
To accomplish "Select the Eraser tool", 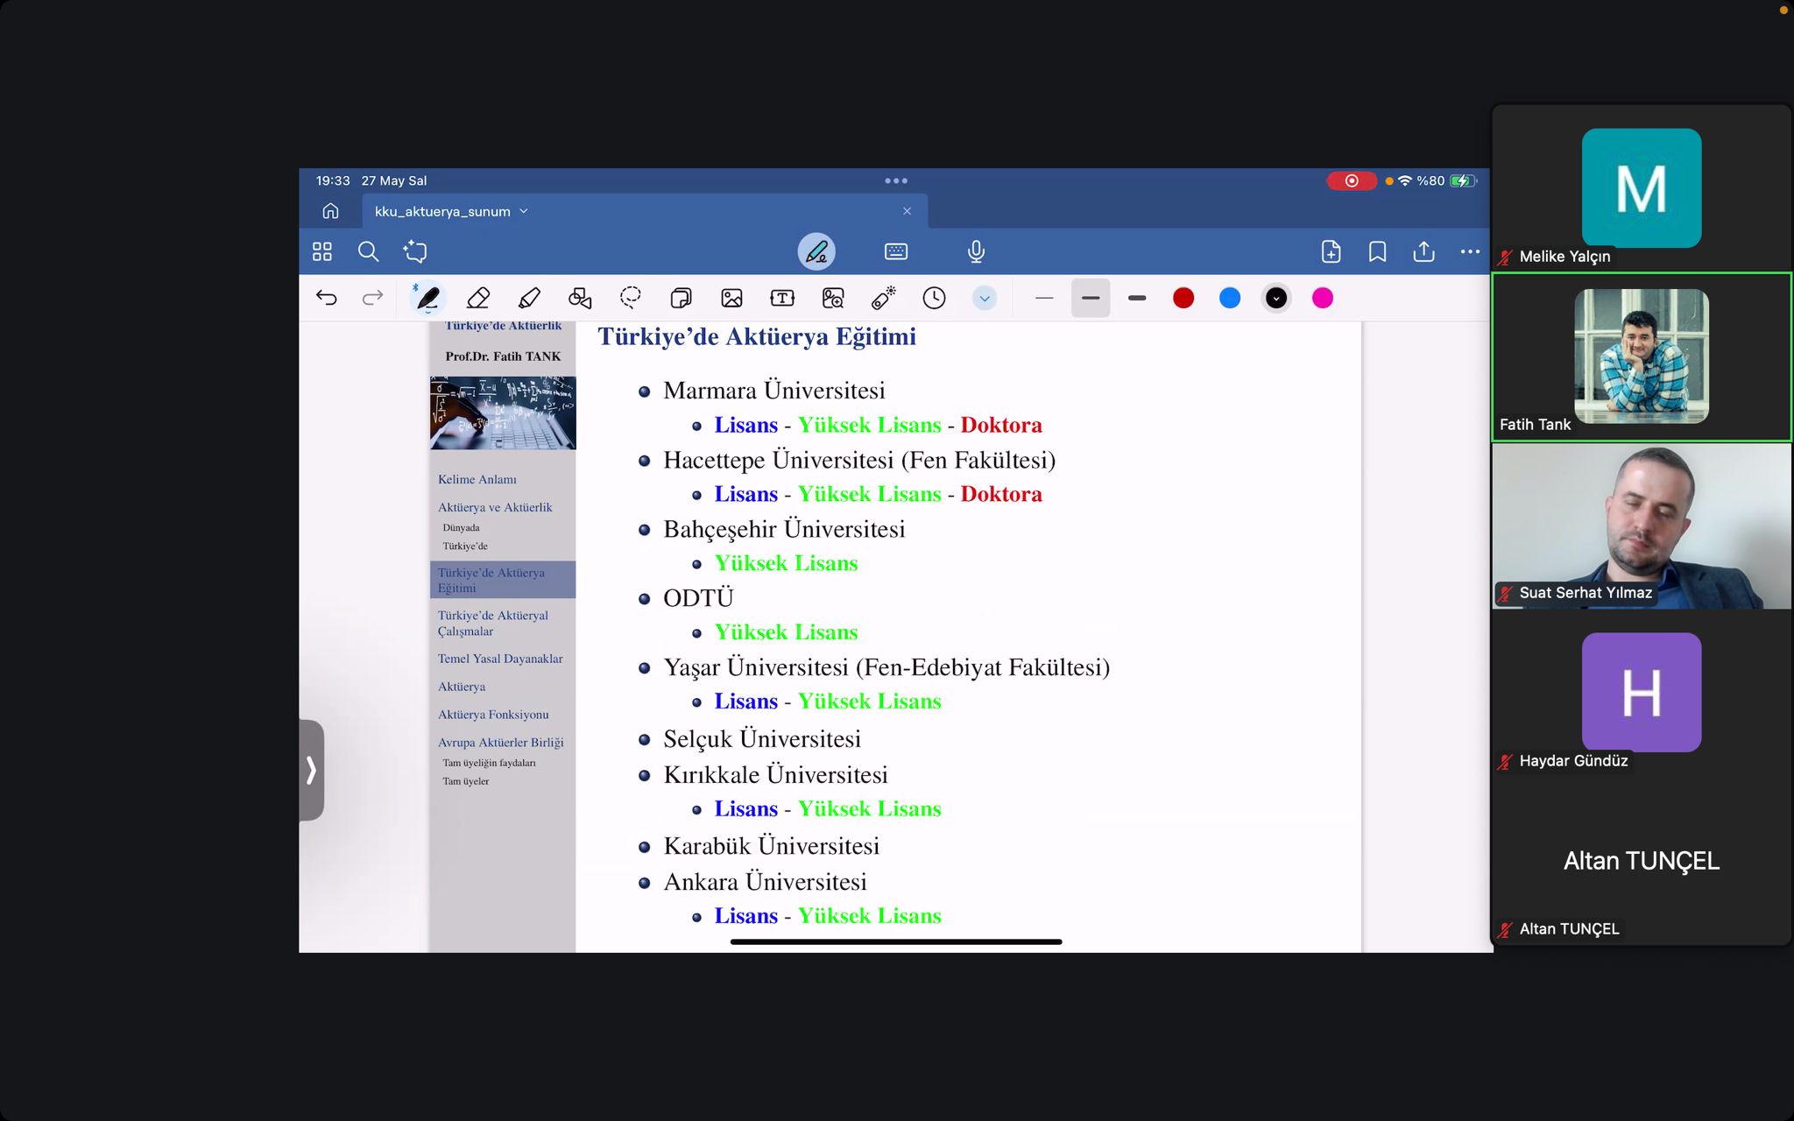I will 478,299.
